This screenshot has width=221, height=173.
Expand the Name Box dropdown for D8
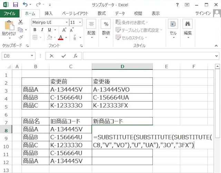tap(32, 56)
